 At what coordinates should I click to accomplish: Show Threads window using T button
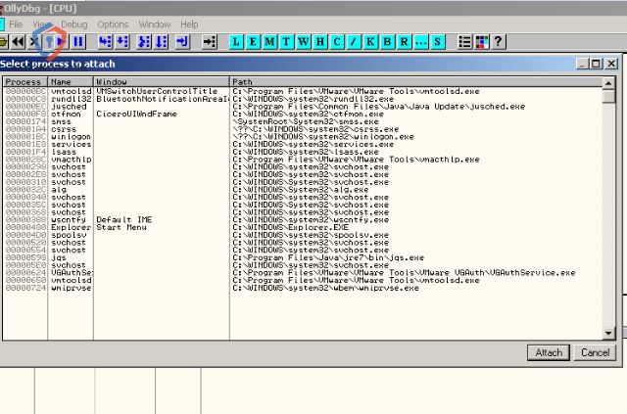(286, 42)
